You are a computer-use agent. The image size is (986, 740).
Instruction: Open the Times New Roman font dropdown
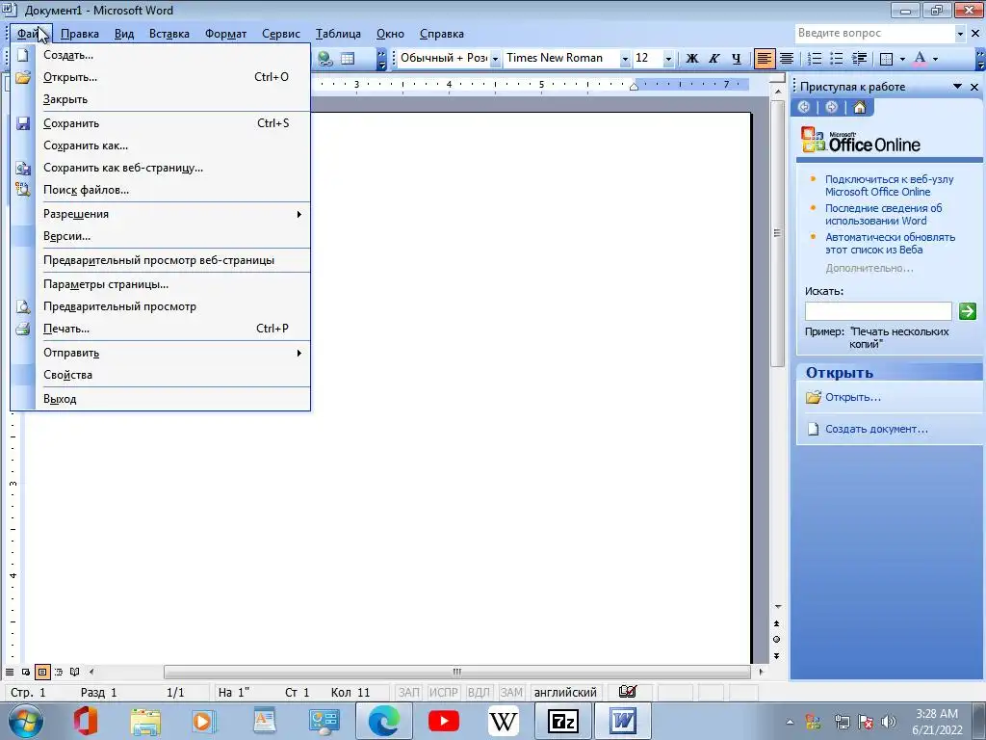pyautogui.click(x=624, y=59)
